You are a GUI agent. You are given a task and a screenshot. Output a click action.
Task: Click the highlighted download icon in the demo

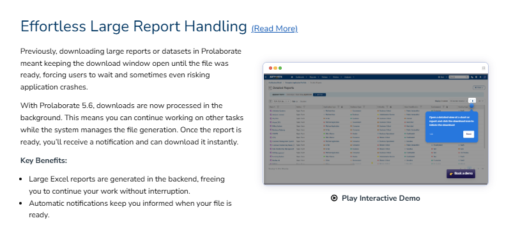[472, 101]
